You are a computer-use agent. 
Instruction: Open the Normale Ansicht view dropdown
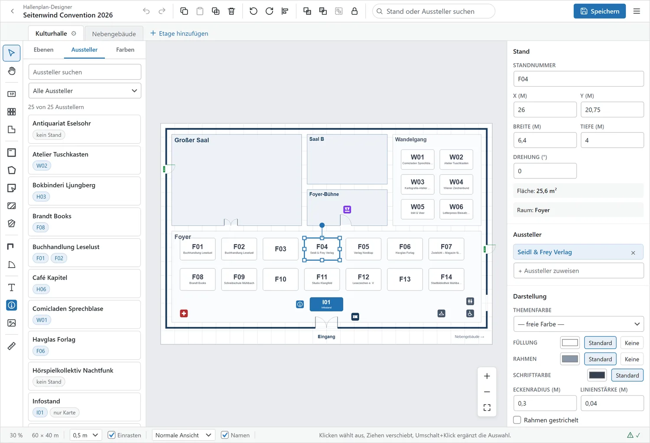(x=184, y=435)
